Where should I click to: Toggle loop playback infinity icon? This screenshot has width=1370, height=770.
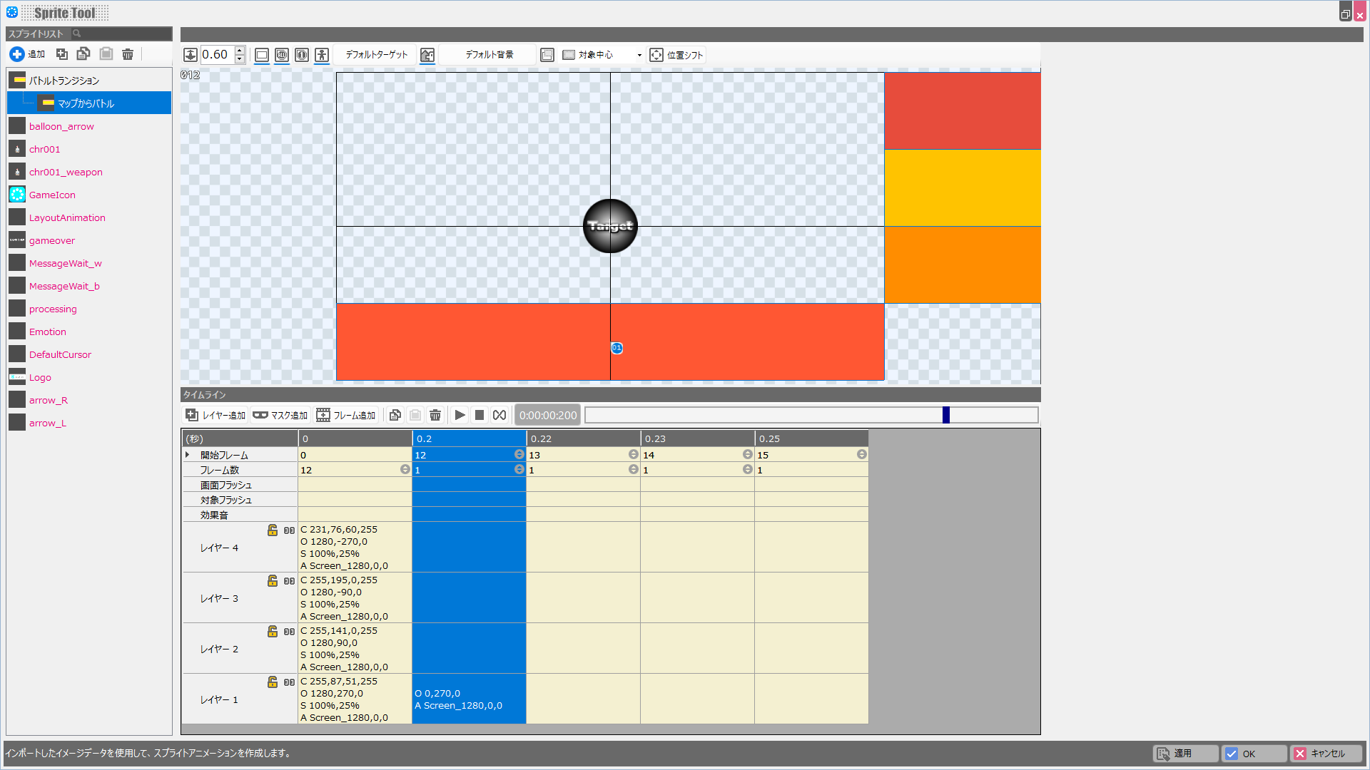click(x=499, y=415)
